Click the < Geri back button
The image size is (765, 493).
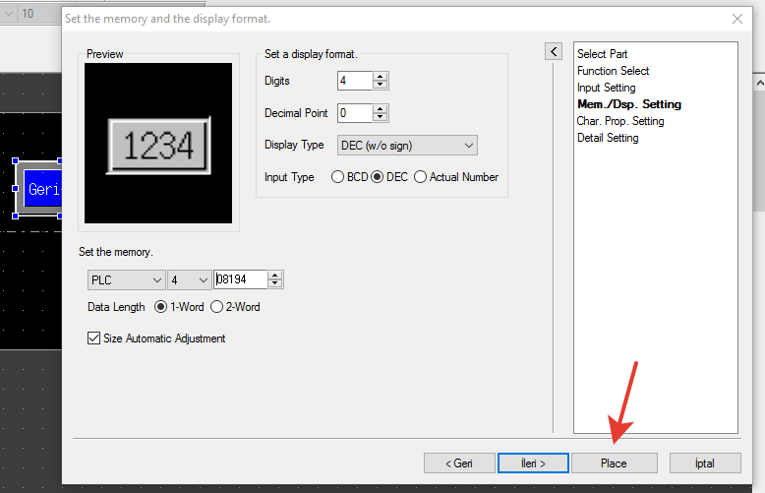coord(459,462)
